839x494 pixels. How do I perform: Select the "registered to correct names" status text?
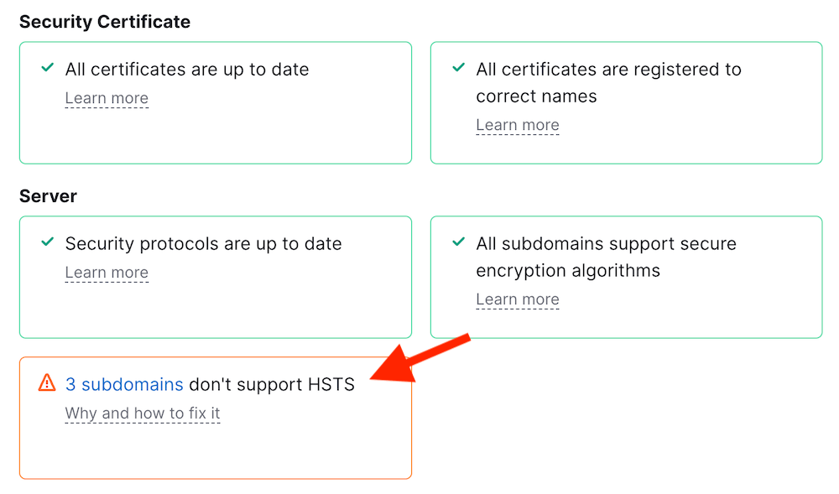pos(608,82)
